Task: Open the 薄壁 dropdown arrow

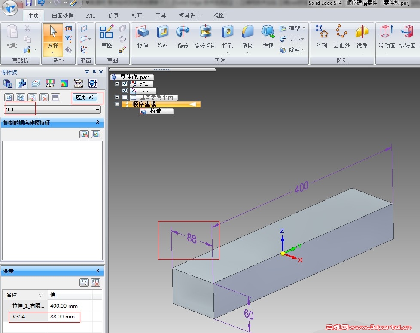Action: [304, 28]
